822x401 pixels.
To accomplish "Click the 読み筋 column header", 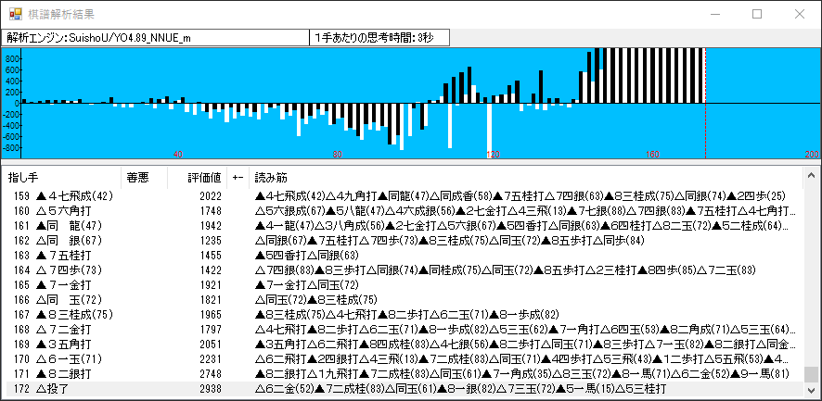I will [x=526, y=178].
